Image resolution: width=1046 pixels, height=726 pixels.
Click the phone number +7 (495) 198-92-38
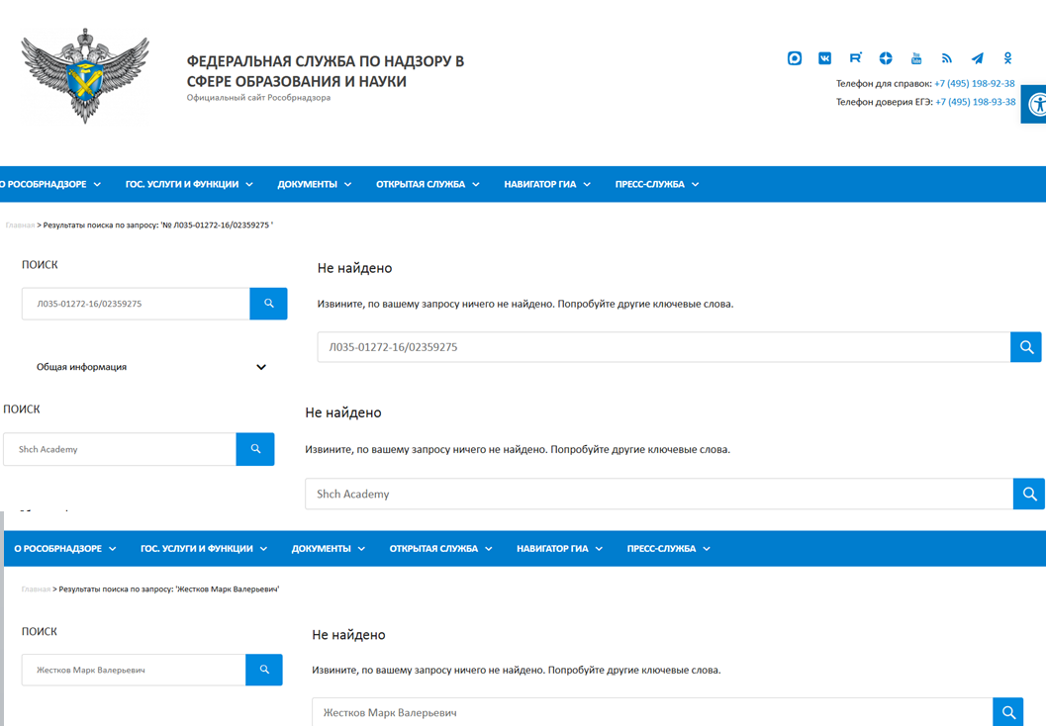click(x=975, y=83)
